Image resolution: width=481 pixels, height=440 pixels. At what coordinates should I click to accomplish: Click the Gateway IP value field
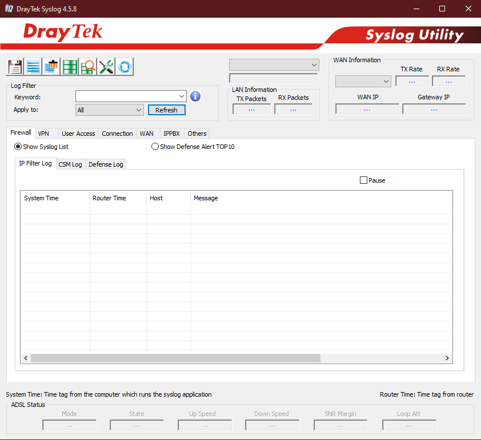pyautogui.click(x=434, y=109)
